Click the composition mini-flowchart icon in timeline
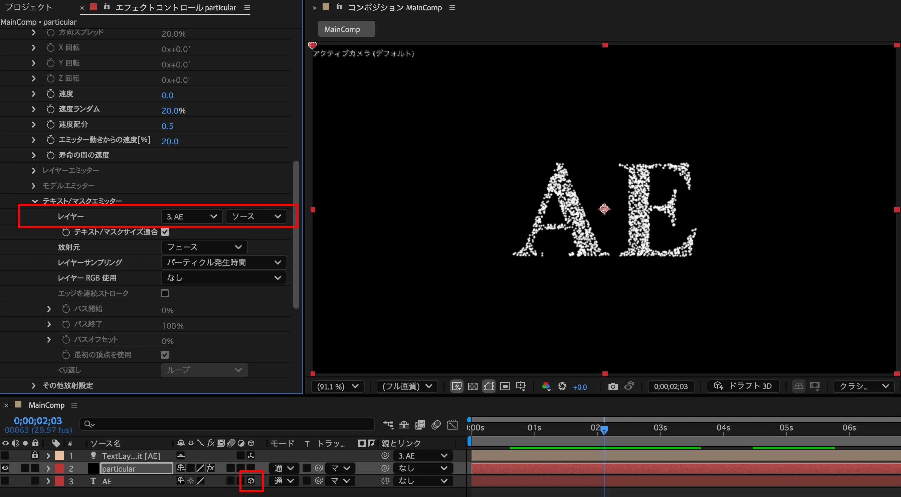The image size is (901, 497). pos(388,425)
